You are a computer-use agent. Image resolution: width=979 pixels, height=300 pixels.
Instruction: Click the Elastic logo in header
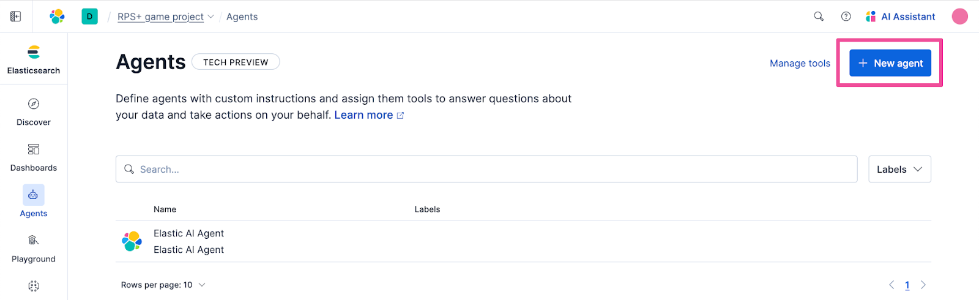[57, 17]
